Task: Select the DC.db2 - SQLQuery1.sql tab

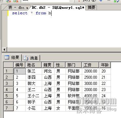Action: (58, 7)
